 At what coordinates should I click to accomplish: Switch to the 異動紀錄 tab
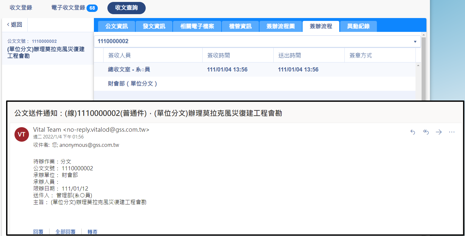[358, 26]
